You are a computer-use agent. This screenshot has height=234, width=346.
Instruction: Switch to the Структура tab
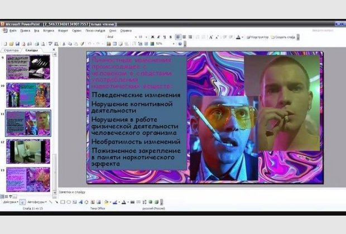pos(11,50)
